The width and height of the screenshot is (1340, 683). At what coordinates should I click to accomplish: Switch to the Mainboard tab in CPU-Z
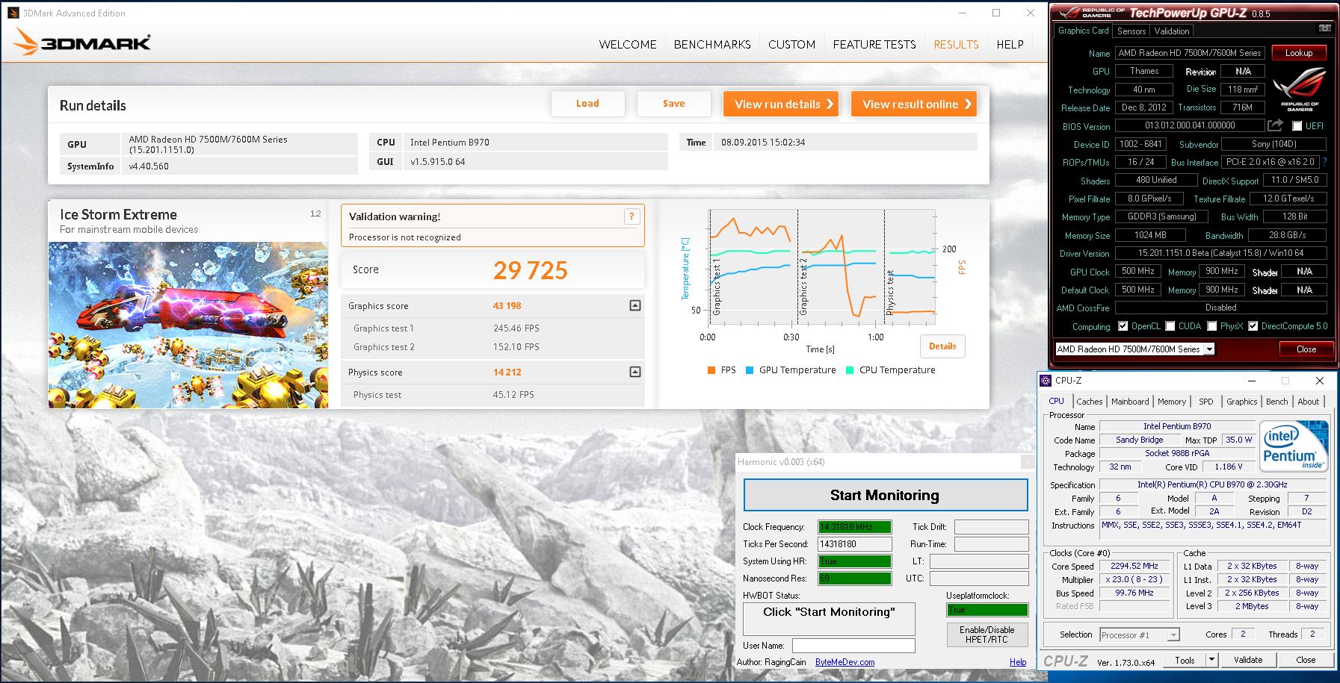point(1130,402)
